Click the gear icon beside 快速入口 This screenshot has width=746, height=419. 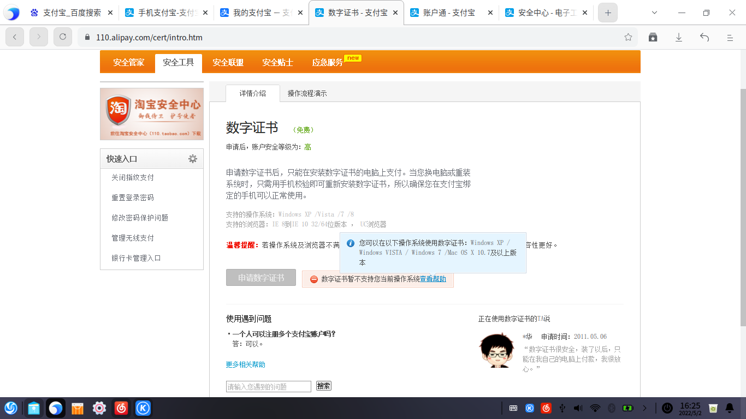click(192, 158)
